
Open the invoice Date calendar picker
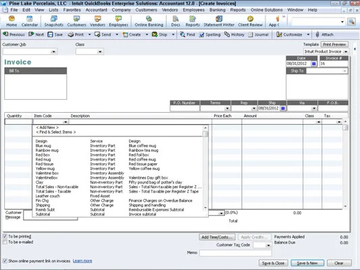[x=313, y=63]
